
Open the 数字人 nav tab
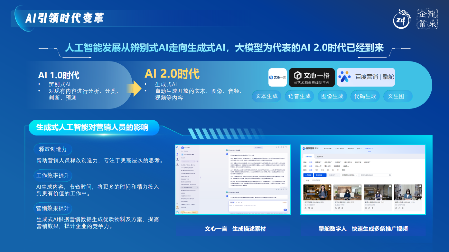click(359, 148)
